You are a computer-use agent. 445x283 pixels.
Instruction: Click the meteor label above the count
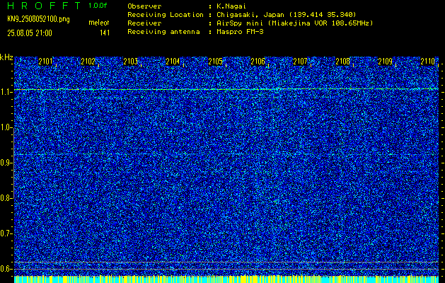99,23
